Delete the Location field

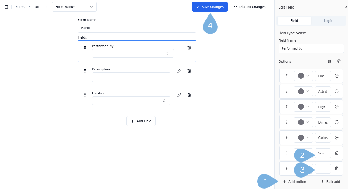pyautogui.click(x=189, y=95)
